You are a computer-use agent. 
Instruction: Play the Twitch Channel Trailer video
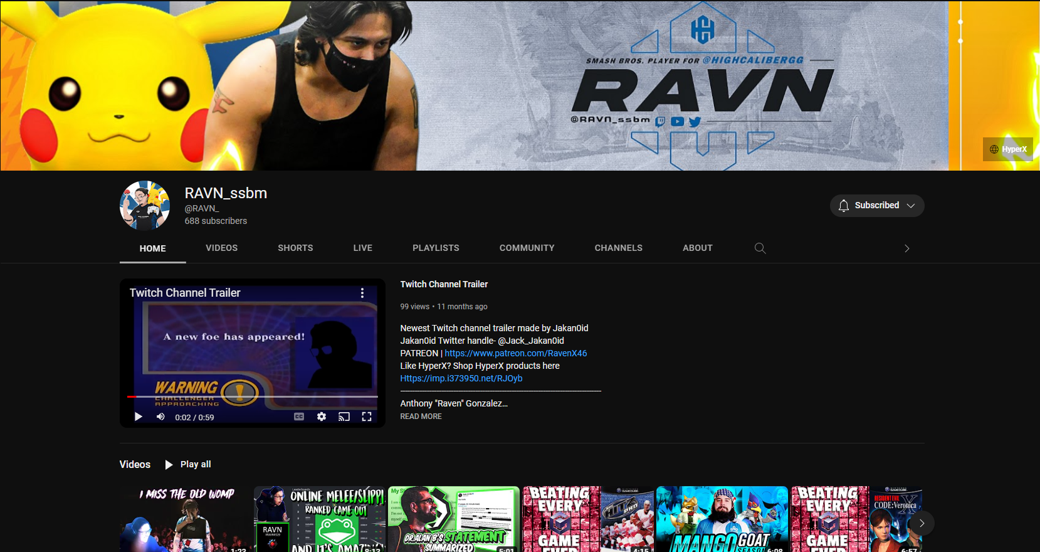point(139,417)
